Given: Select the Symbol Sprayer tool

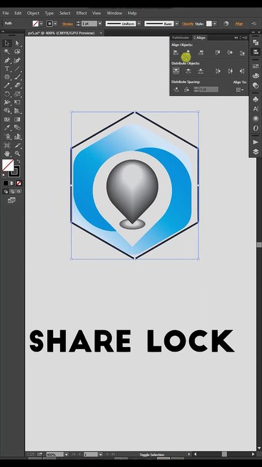Looking at the screenshot, I should (x=7, y=137).
